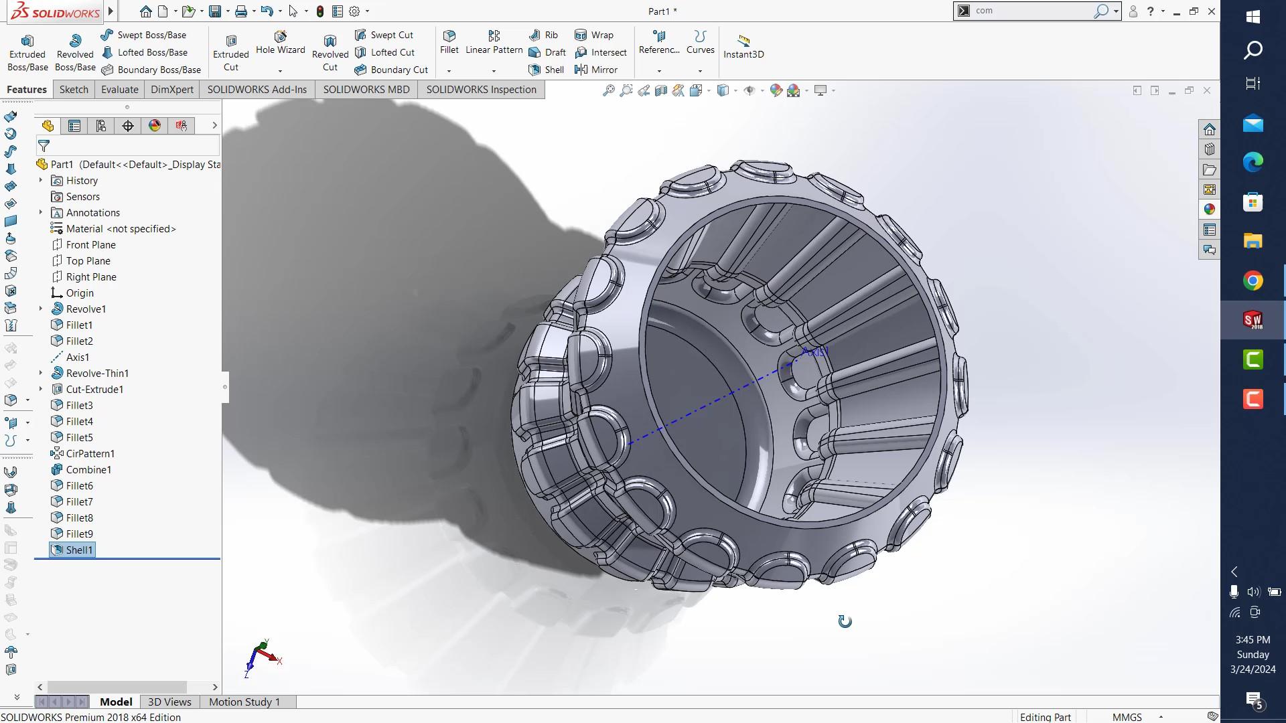The width and height of the screenshot is (1286, 723).
Task: Toggle Instant3D mode
Action: [x=743, y=46]
